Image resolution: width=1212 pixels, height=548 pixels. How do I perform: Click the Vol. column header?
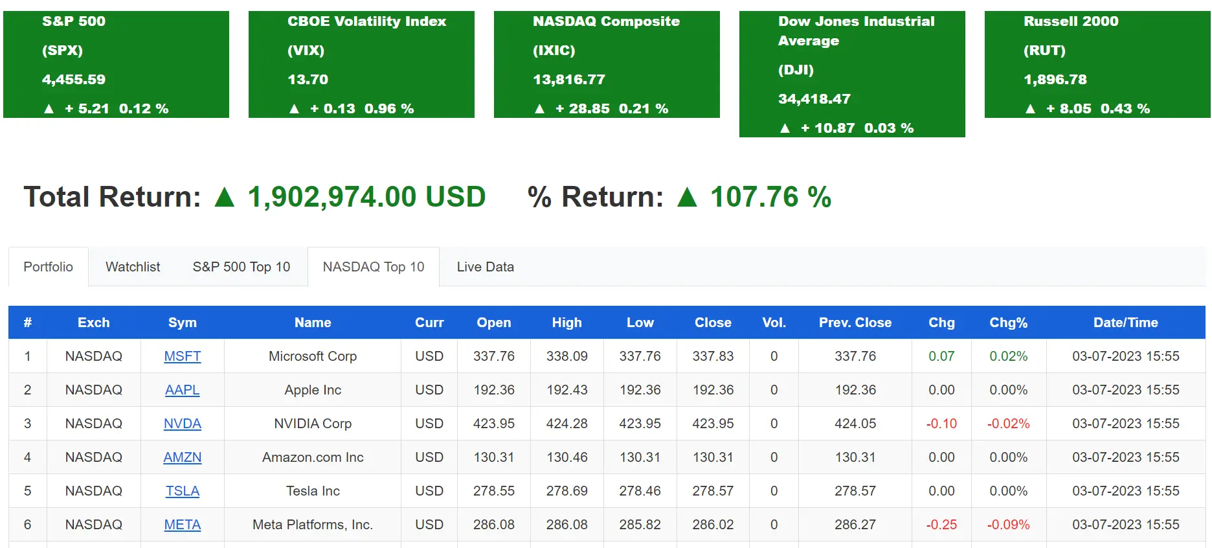[774, 323]
